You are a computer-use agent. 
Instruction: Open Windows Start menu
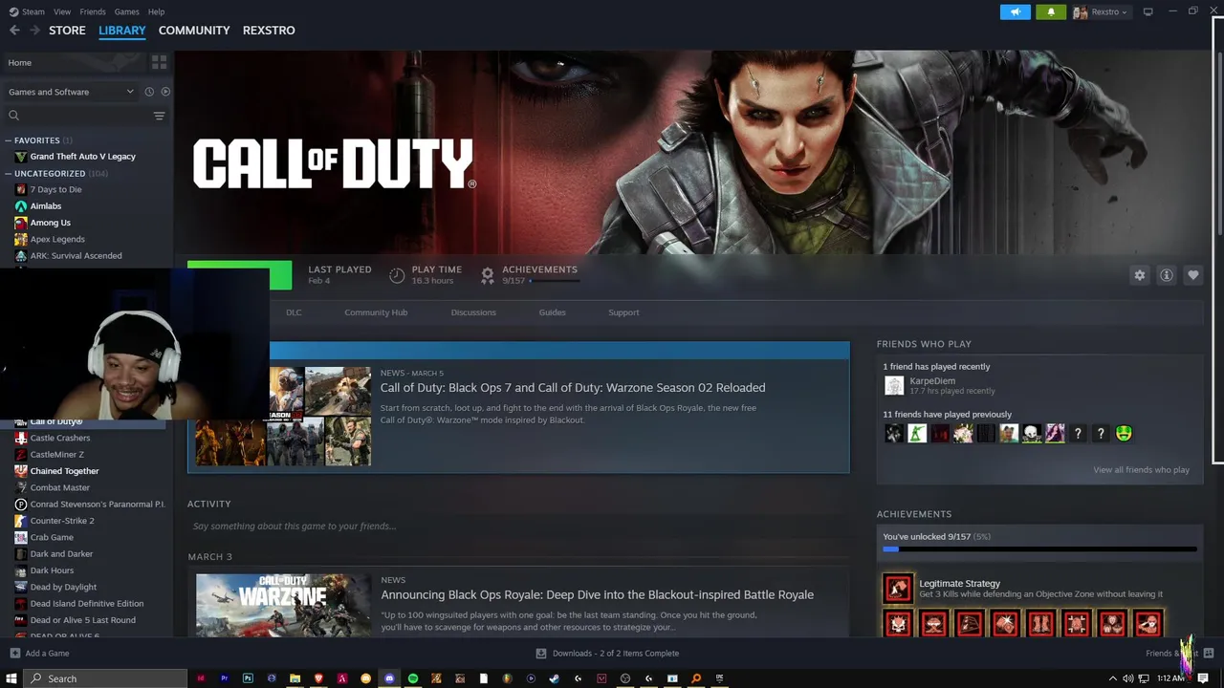[11, 678]
